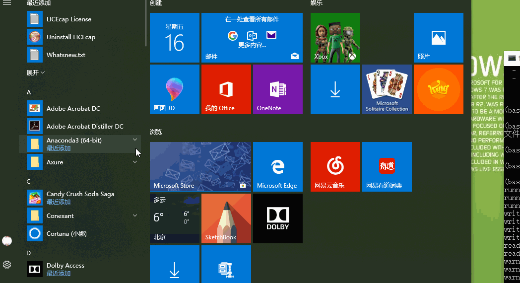Expand the recently added list with 展开
Viewport: 520px width, 283px height.
point(36,72)
